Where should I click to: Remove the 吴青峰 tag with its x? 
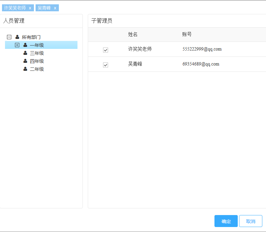(x=55, y=8)
